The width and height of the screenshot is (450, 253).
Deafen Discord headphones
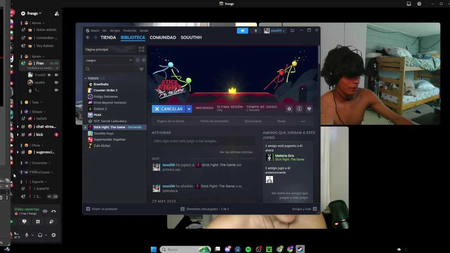pos(40,235)
